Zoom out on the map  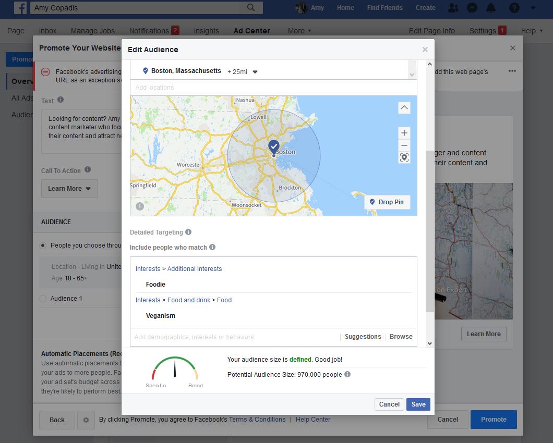click(x=404, y=145)
